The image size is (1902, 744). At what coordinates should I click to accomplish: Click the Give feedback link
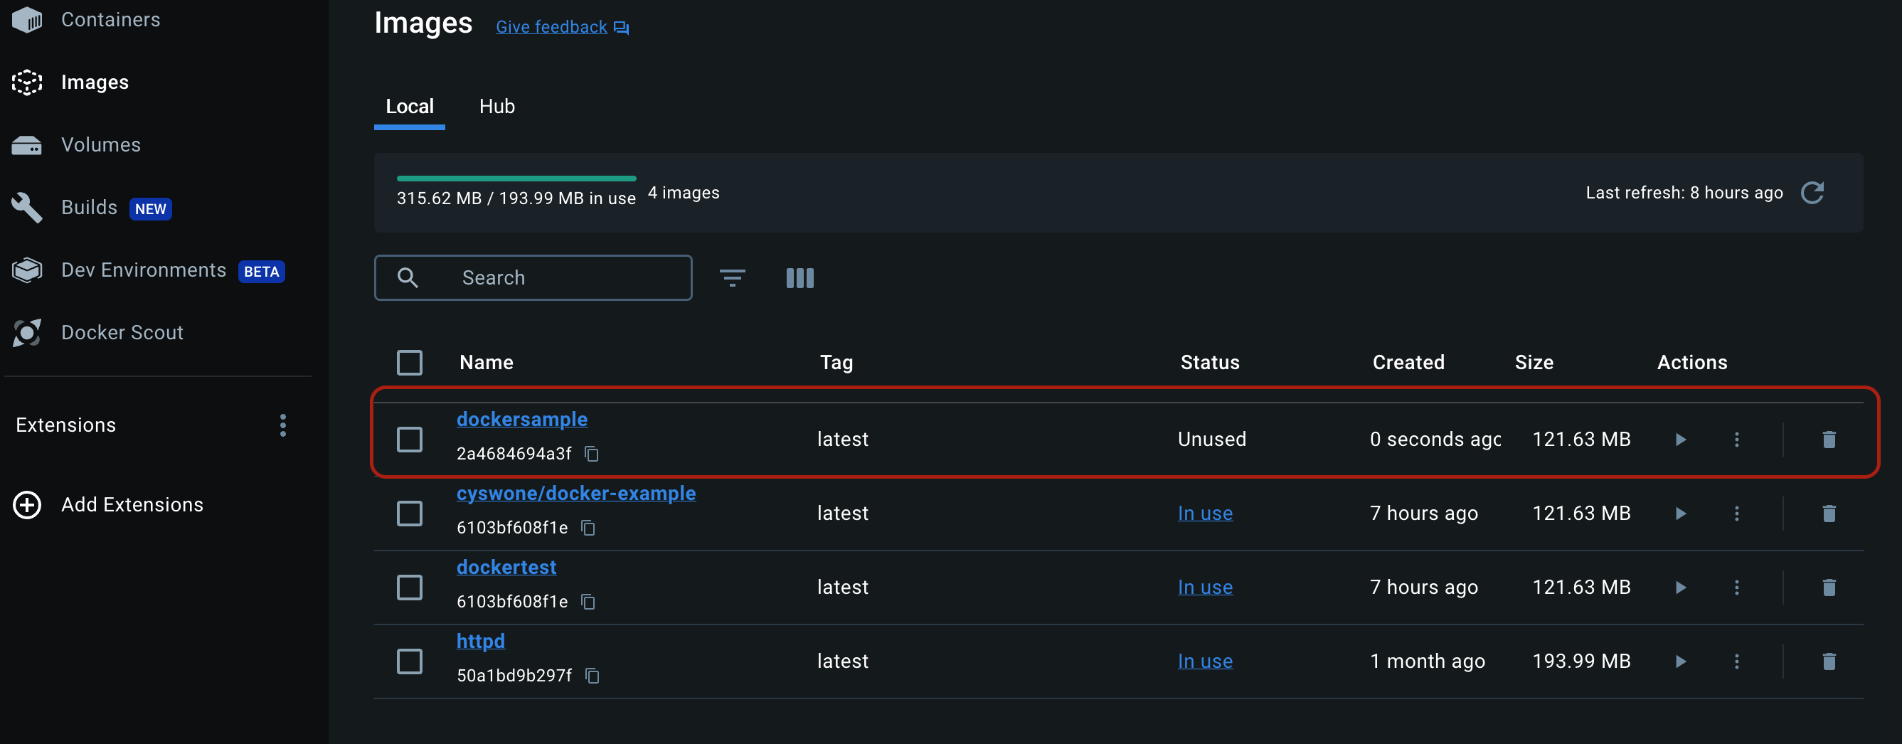(x=551, y=27)
